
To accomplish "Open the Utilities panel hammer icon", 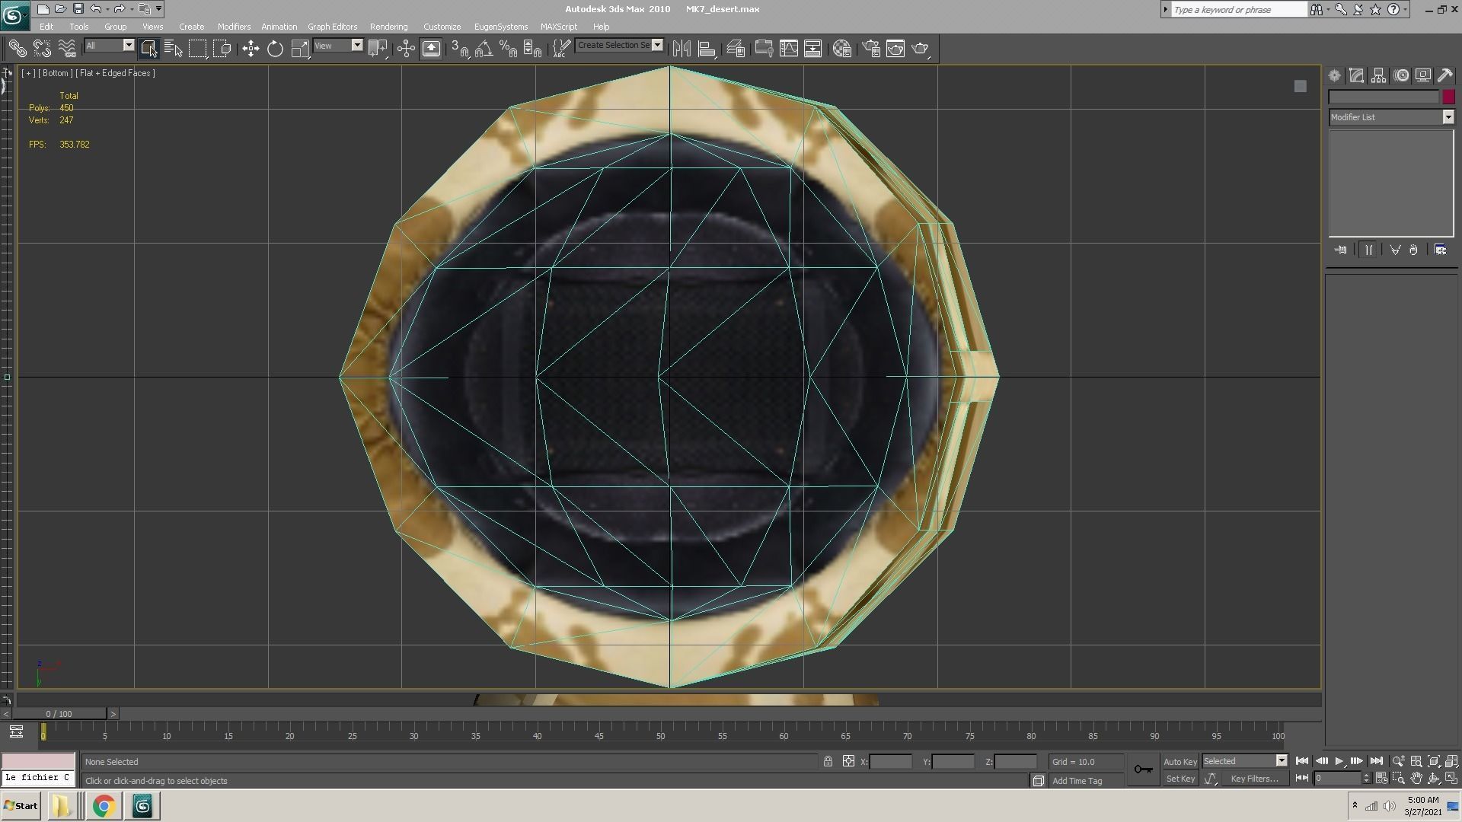I will pos(1444,75).
